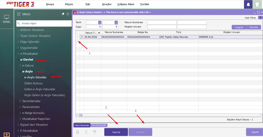
Task: Select the (08) Toptan Satış Faturası cell
Action: click(179, 37)
